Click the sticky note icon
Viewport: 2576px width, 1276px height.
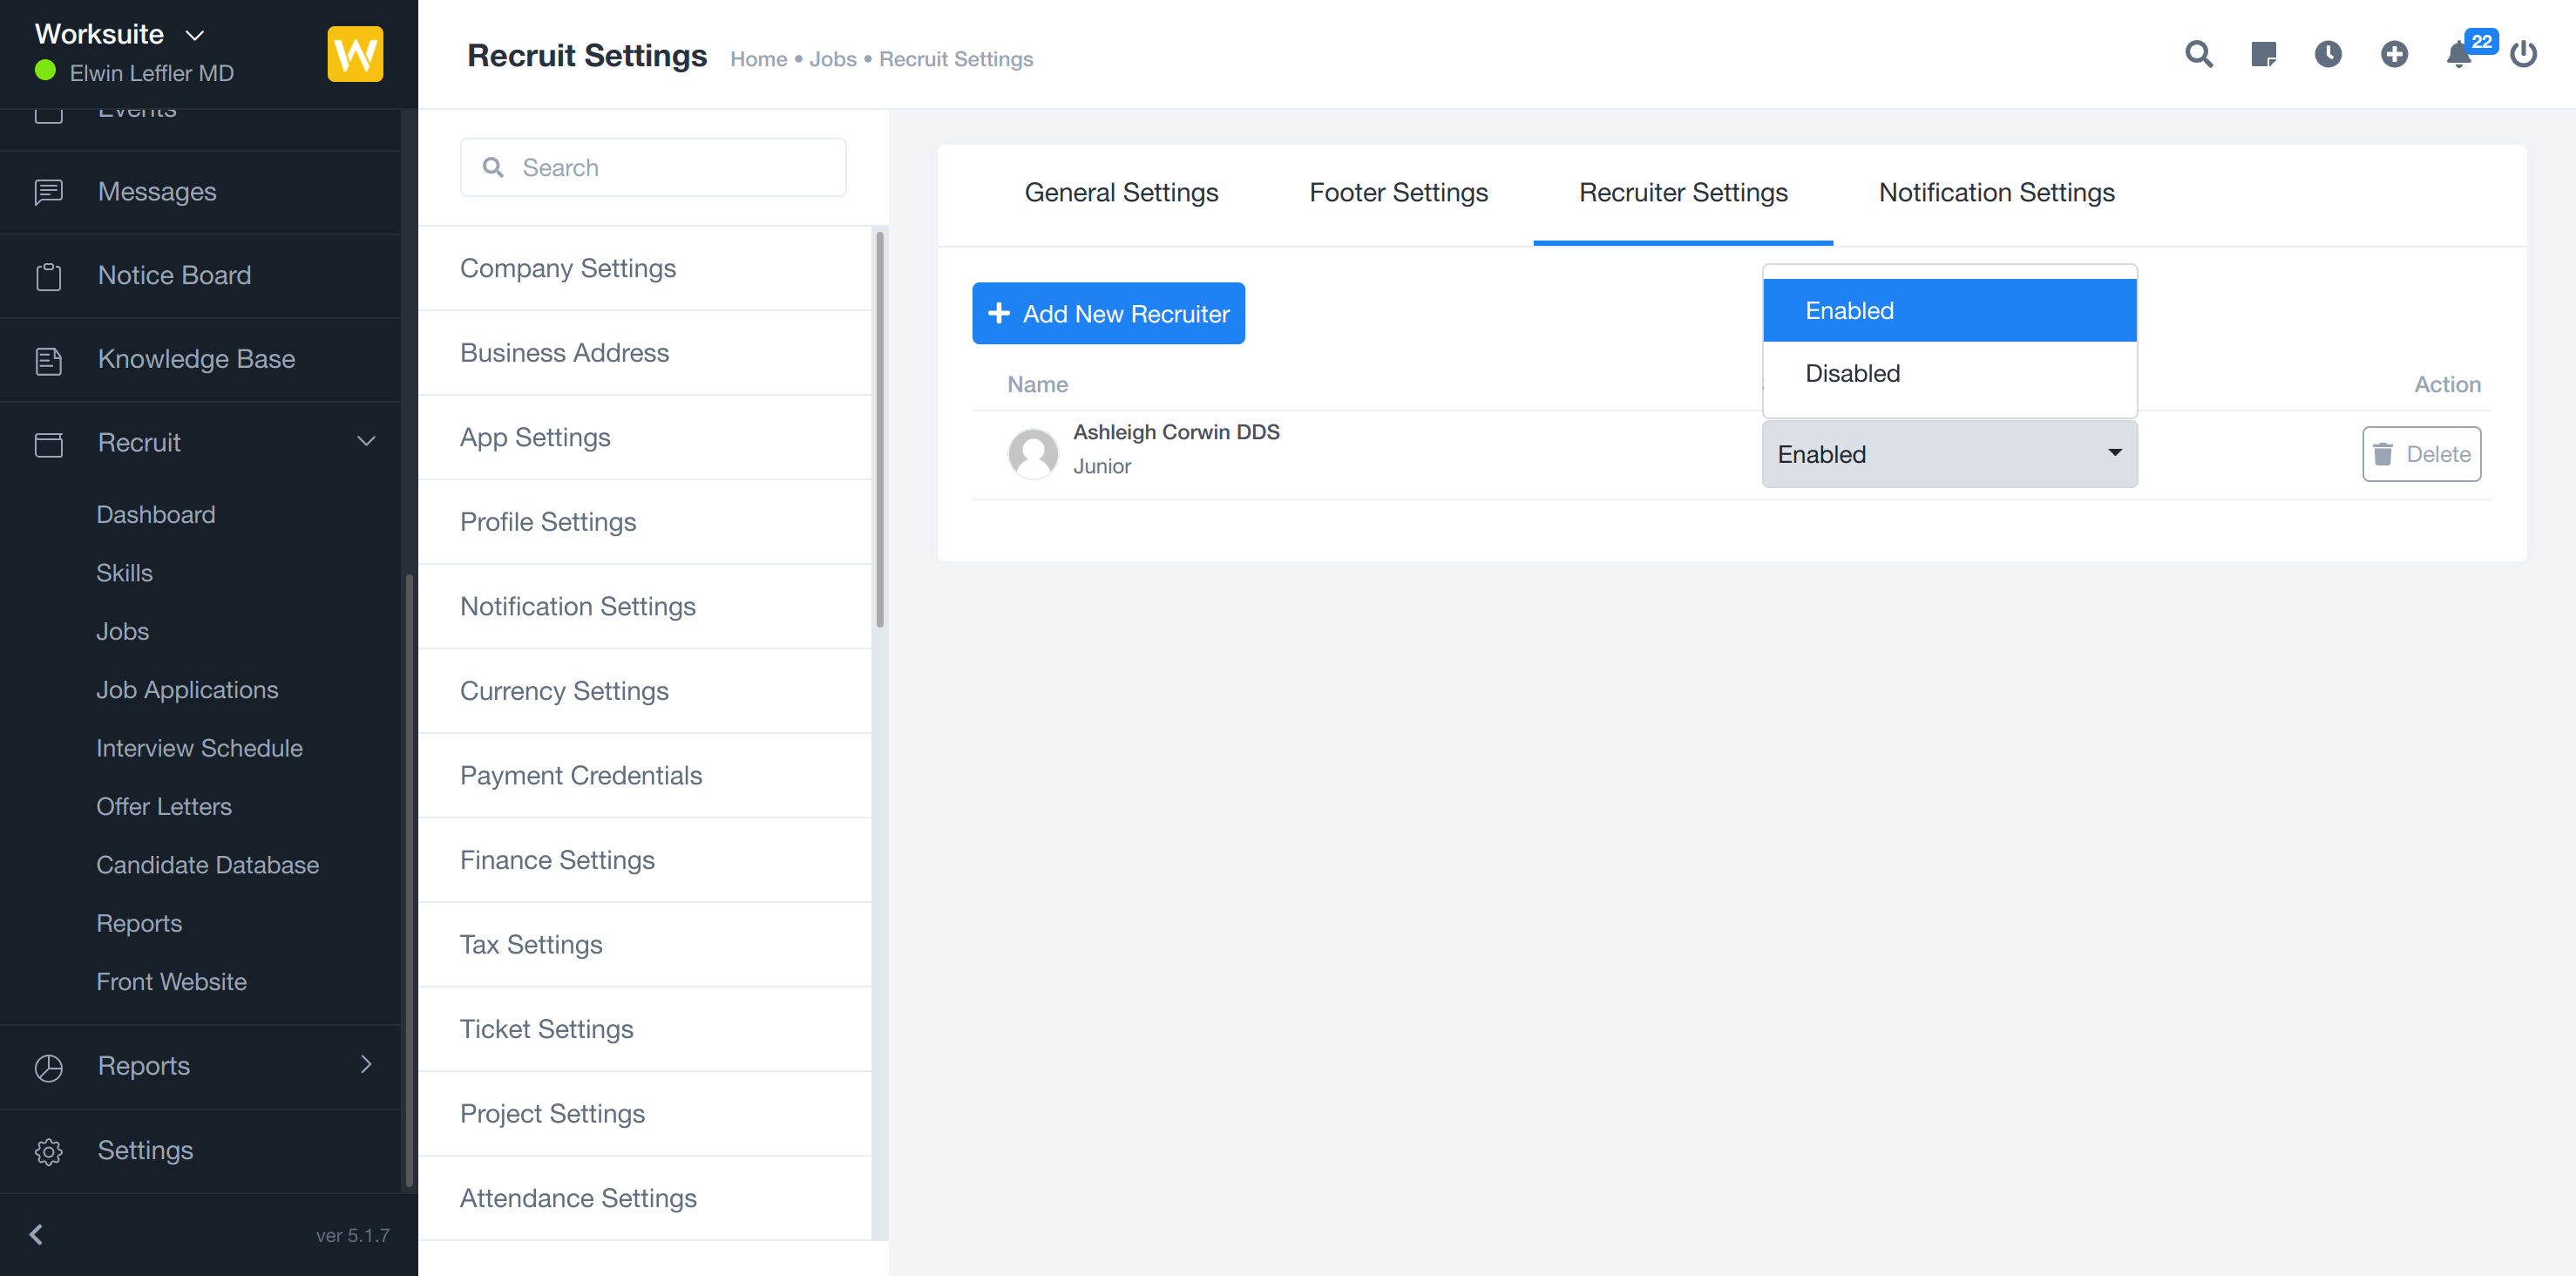2263,54
